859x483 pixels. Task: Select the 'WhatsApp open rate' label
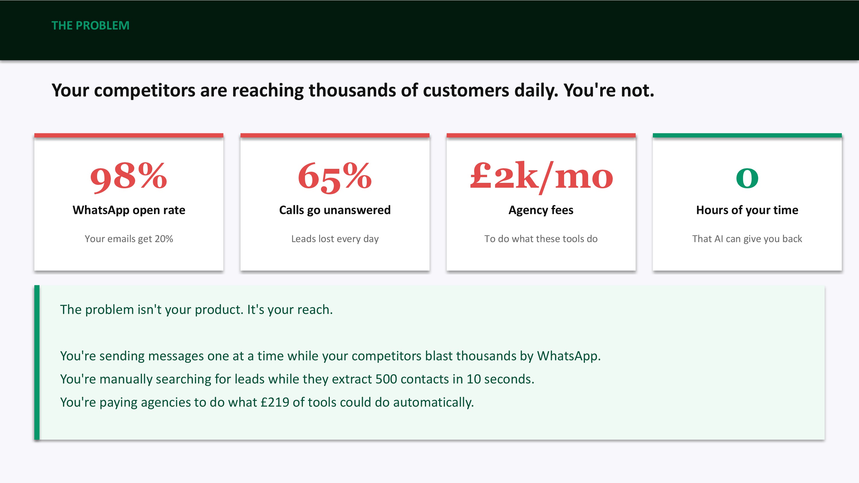pos(129,210)
